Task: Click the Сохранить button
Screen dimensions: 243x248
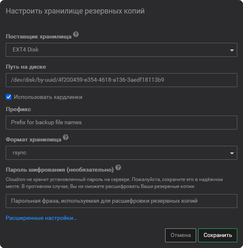Action: tap(218, 235)
